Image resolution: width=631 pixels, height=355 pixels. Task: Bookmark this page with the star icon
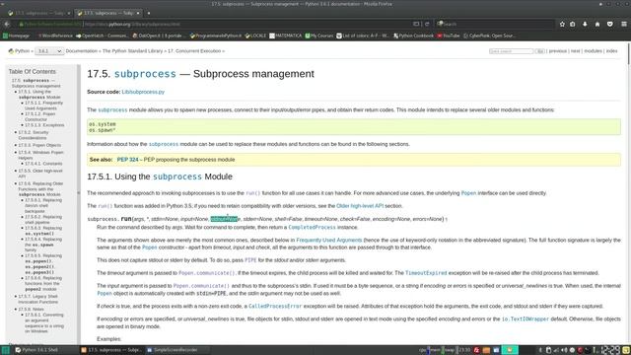(x=562, y=24)
